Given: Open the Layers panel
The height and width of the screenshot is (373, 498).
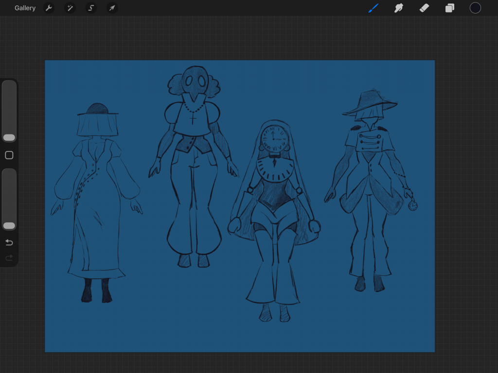Looking at the screenshot, I should tap(450, 8).
